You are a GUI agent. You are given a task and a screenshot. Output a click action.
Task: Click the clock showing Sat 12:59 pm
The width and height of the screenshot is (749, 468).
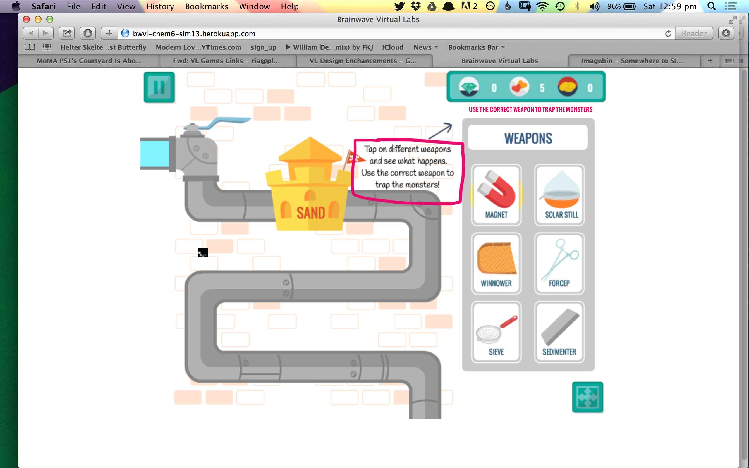point(670,6)
